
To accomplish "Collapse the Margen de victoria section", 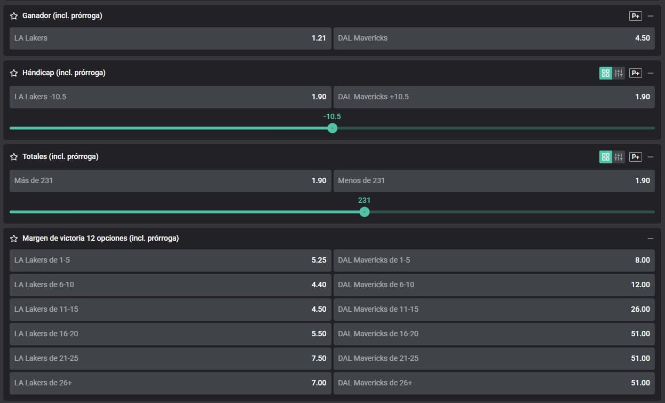I will (x=650, y=239).
